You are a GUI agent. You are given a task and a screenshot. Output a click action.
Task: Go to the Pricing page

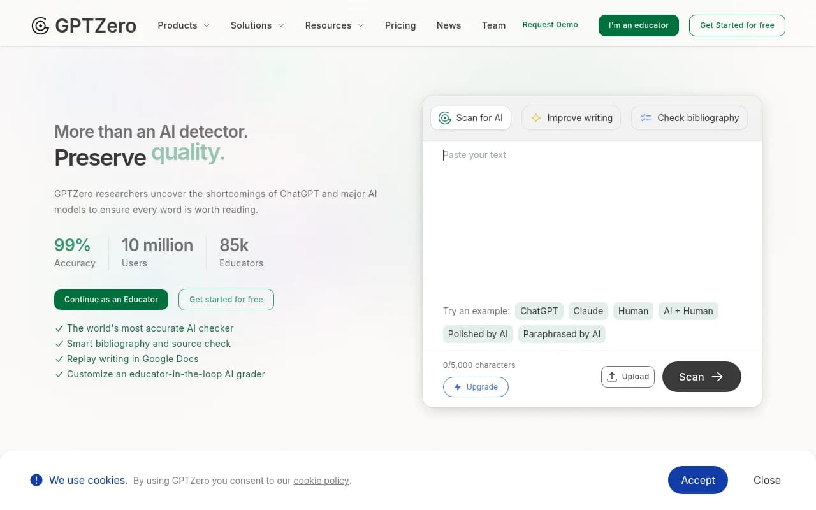click(x=400, y=25)
